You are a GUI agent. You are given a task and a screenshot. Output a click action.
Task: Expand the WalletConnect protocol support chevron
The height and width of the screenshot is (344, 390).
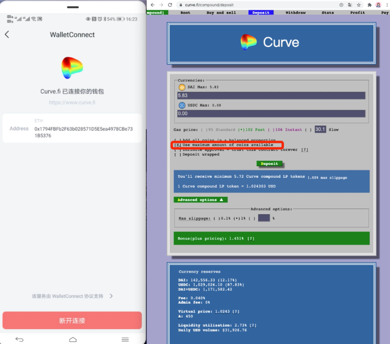click(x=111, y=296)
